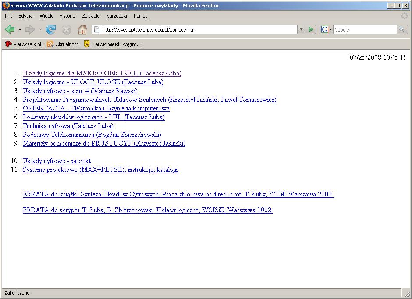
Task: Open the Pomoc menu
Action: [x=141, y=16]
